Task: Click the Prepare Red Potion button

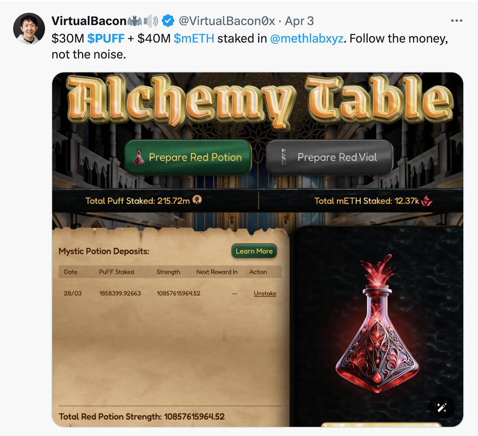Action: point(188,157)
